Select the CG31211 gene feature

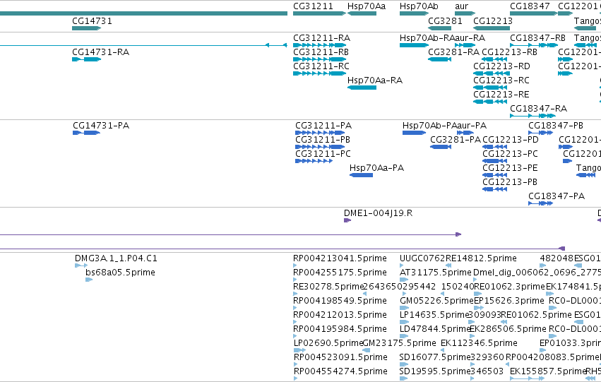coord(319,13)
